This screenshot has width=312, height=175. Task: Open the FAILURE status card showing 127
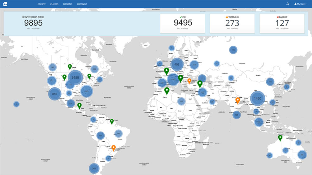click(x=282, y=23)
